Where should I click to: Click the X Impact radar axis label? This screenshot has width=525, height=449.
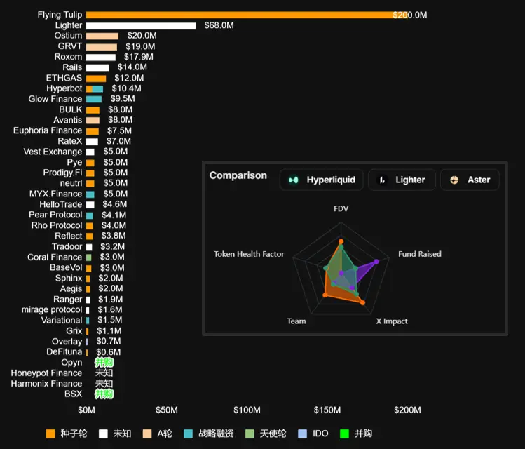(391, 321)
